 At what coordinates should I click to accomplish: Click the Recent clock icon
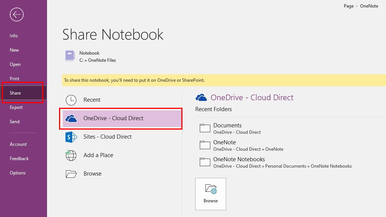click(71, 100)
